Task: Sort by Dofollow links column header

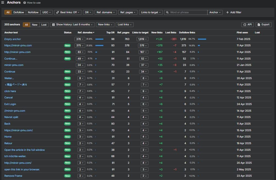Action: pyautogui.click(x=187, y=33)
